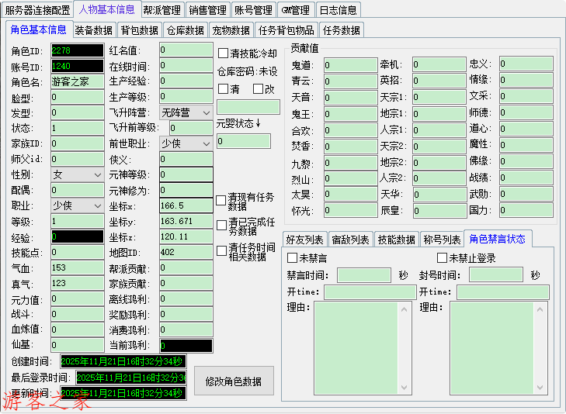The width and height of the screenshot is (566, 414).
Task: Click the 角色名 input field
Action: pyautogui.click(x=77, y=81)
